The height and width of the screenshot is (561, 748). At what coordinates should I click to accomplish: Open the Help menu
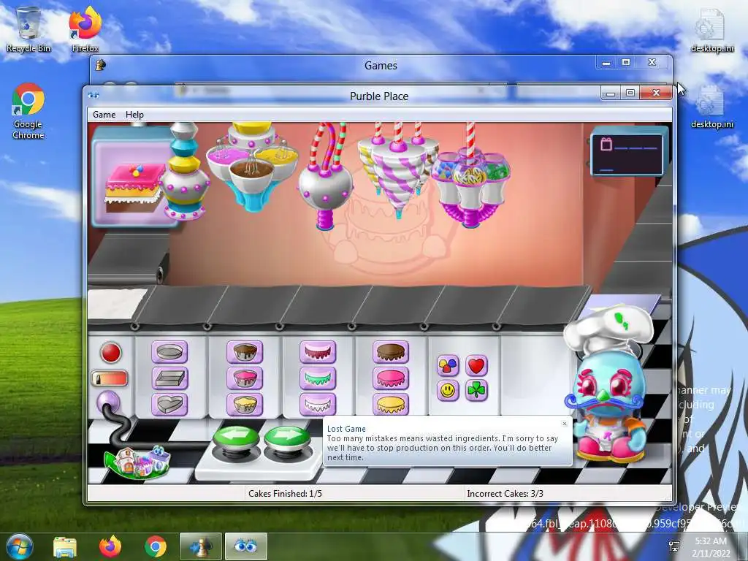(134, 115)
